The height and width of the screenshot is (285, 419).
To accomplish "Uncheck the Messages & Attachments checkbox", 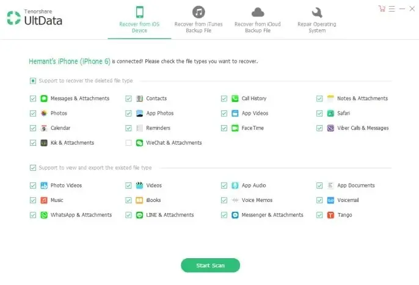I will (33, 99).
